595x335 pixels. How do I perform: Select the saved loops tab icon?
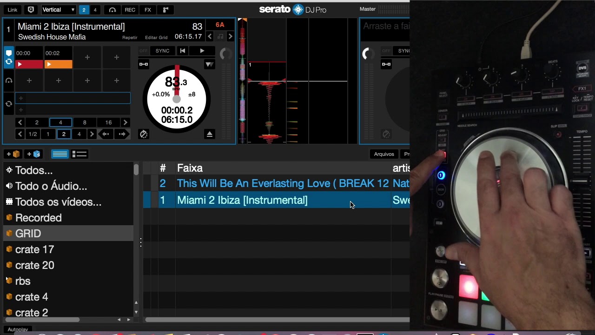[8, 104]
